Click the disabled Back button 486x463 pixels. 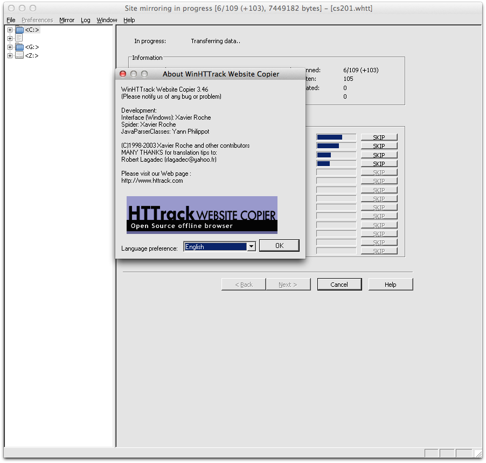[x=244, y=285]
